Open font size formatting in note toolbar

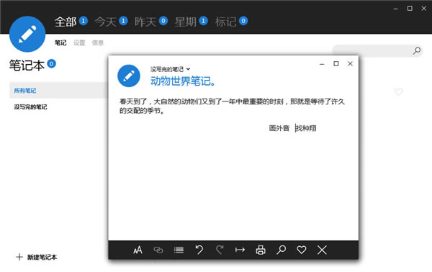pos(138,250)
